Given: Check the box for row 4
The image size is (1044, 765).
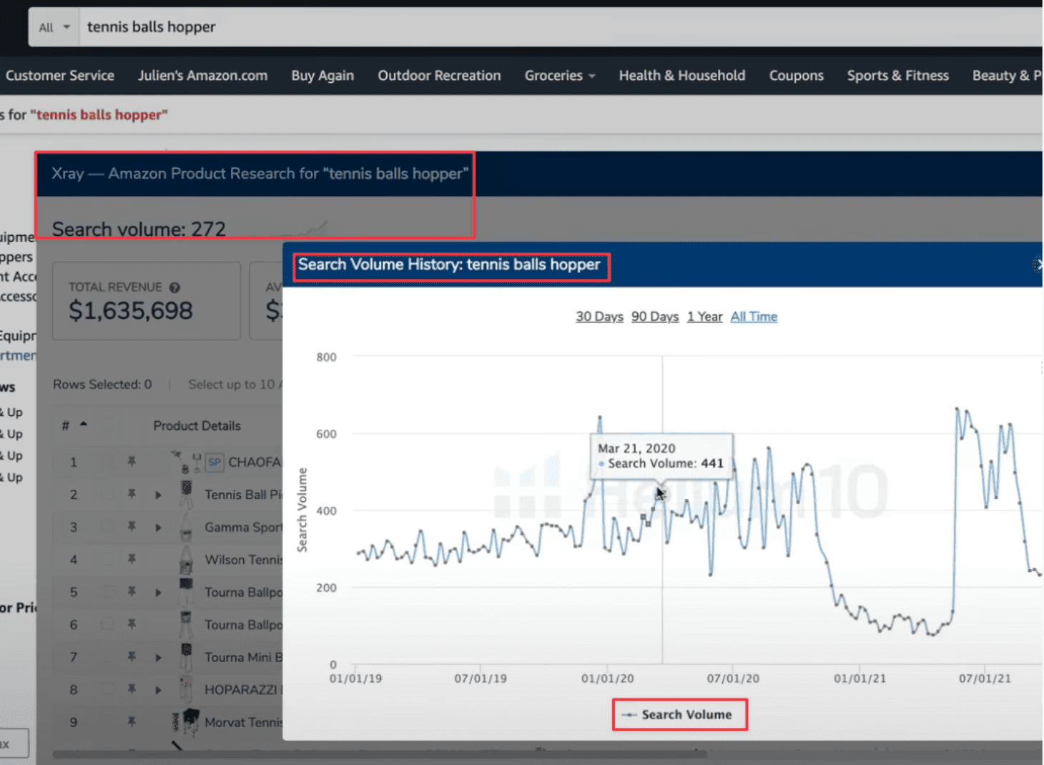Looking at the screenshot, I should 108,559.
